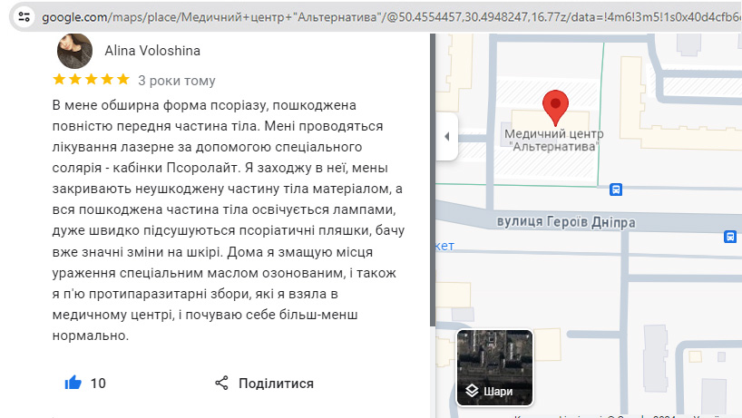Click вулиця Героїв Дніпра street label
The image size is (742, 418).
point(566,222)
